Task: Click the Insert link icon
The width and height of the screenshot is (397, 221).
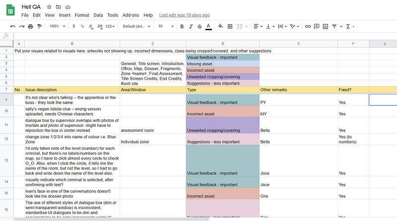Action: [x=308, y=26]
